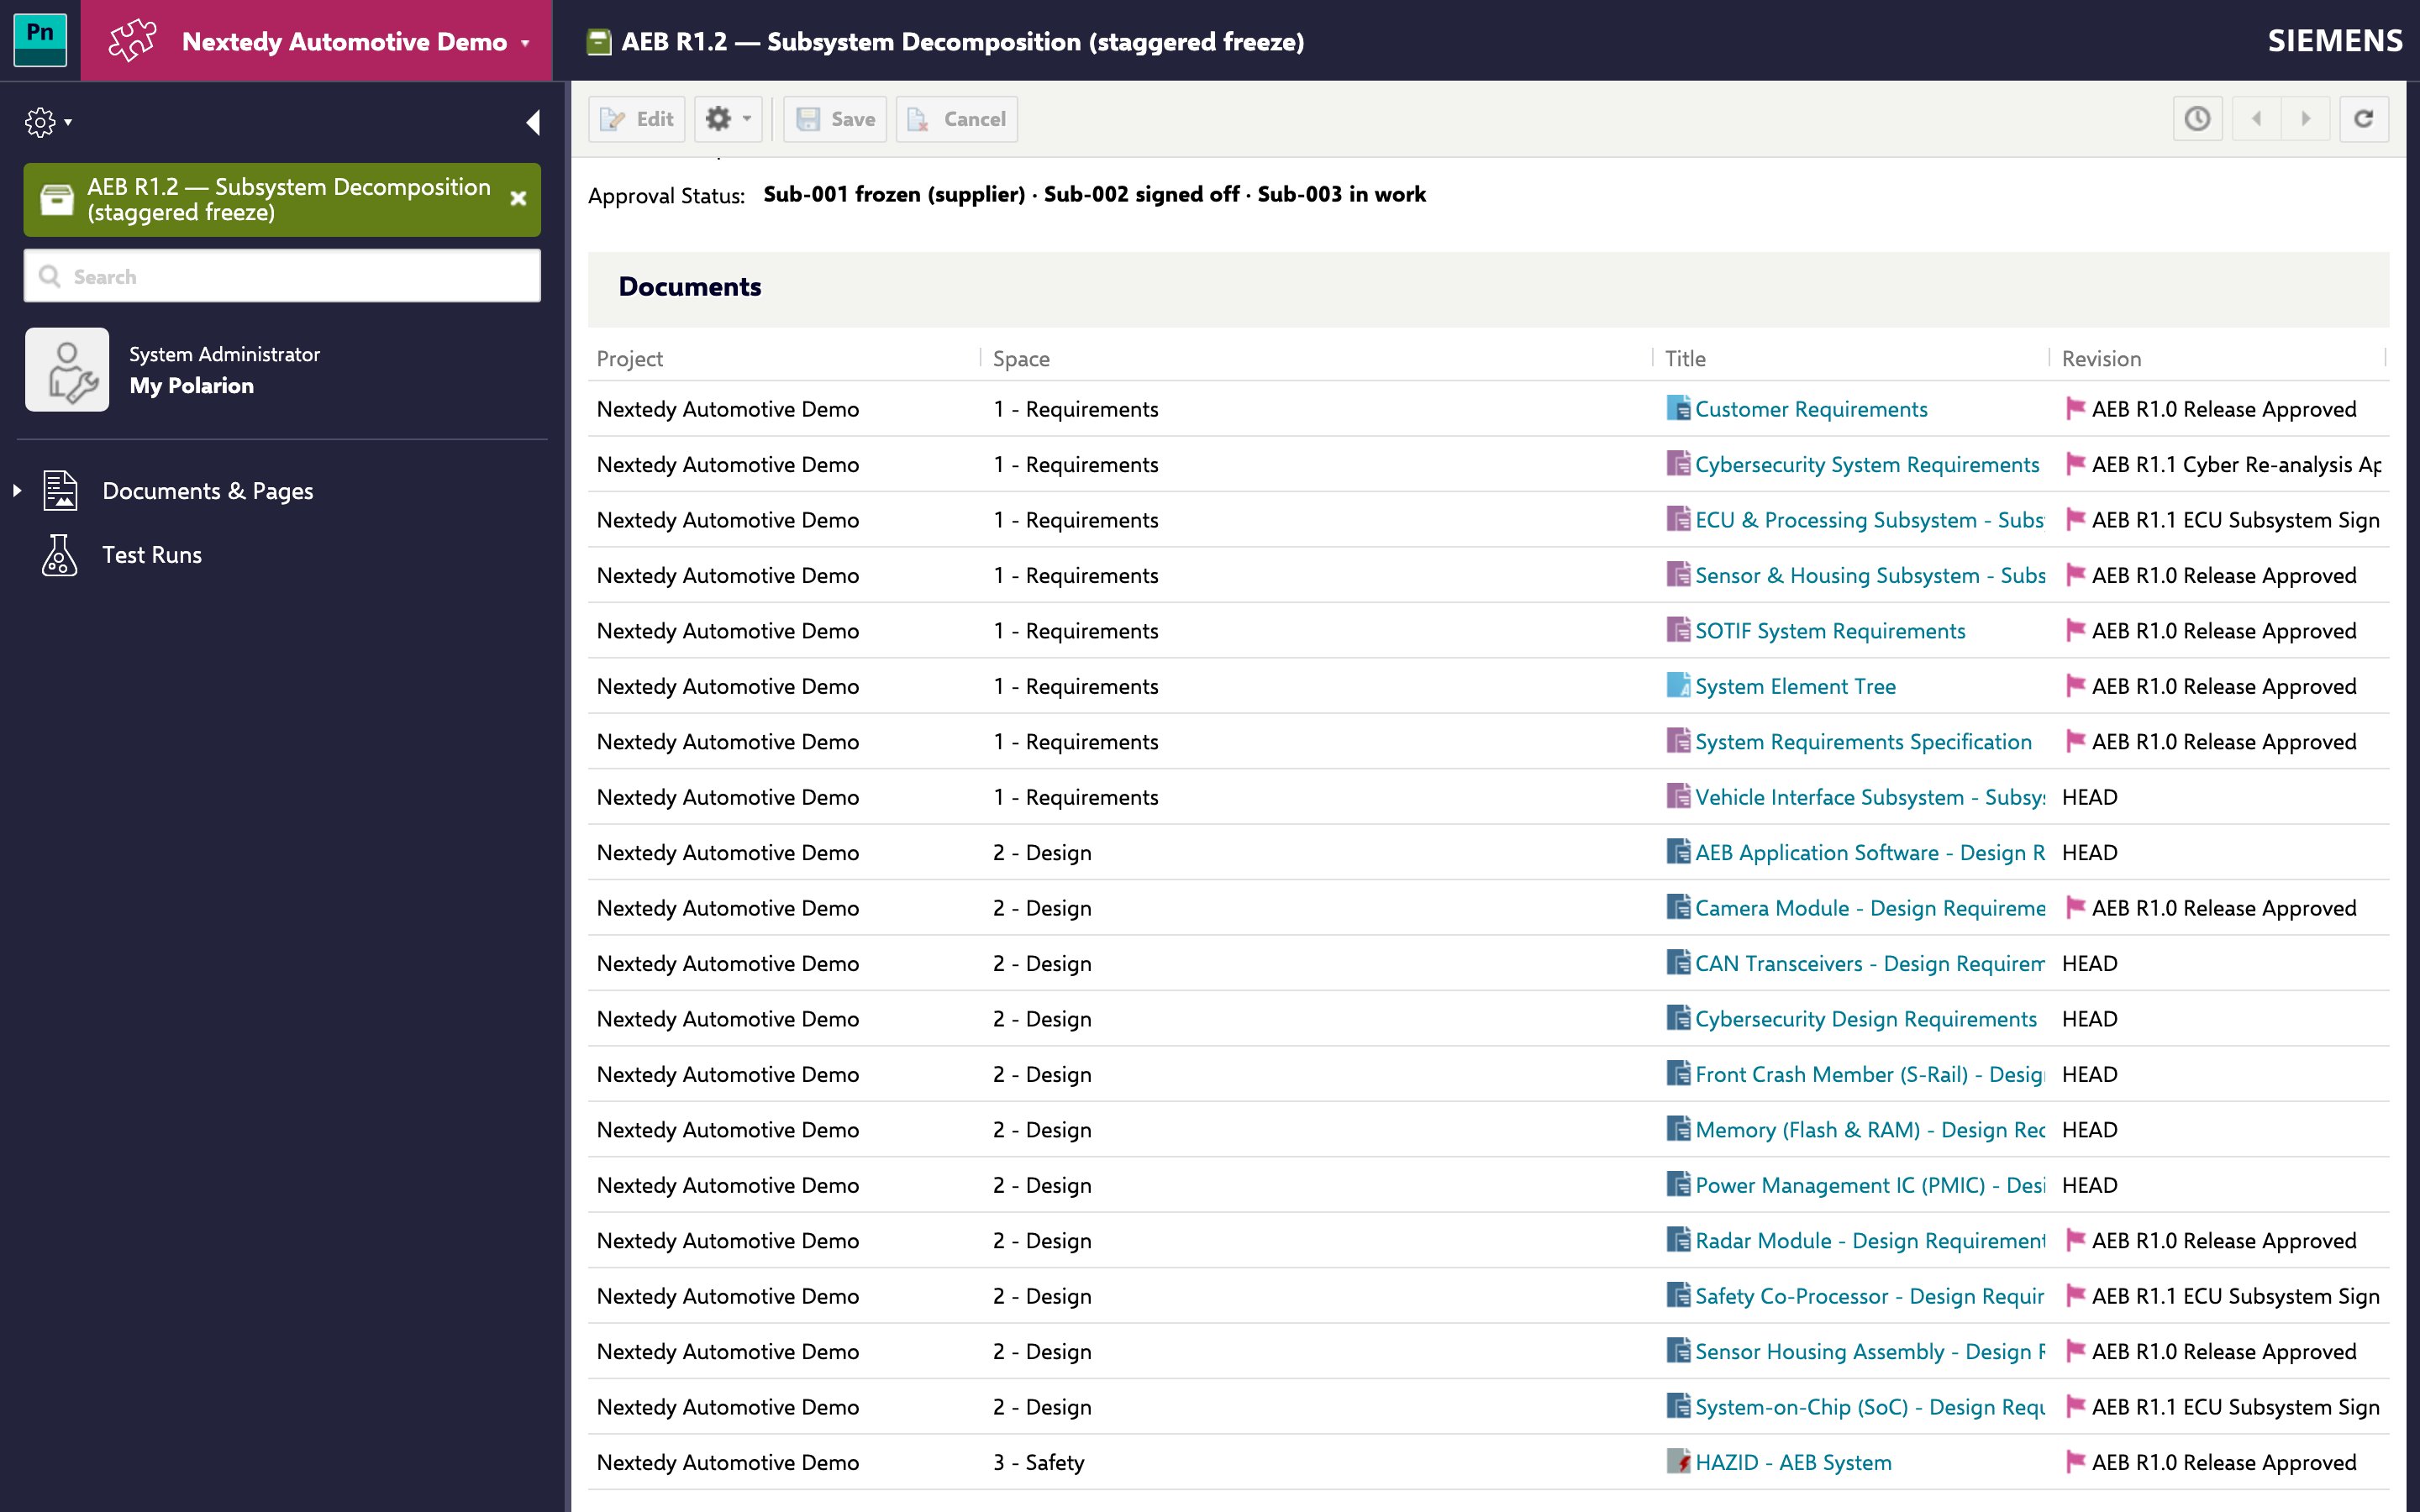
Task: Go to next item with forward arrow
Action: (2306, 119)
